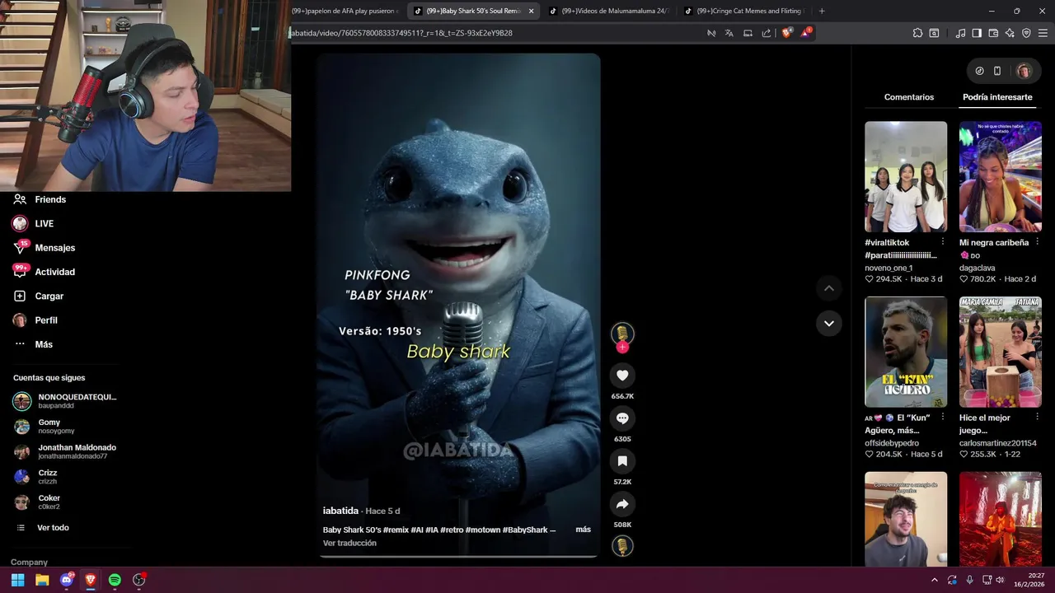
Task: Open the followed account Crizz
Action: pyautogui.click(x=36, y=477)
